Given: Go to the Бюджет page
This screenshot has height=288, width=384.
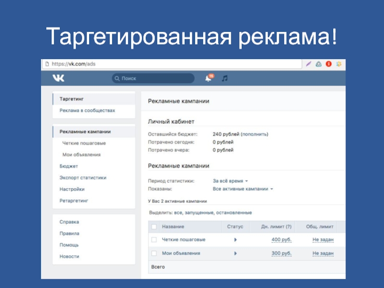Looking at the screenshot, I should tap(69, 166).
